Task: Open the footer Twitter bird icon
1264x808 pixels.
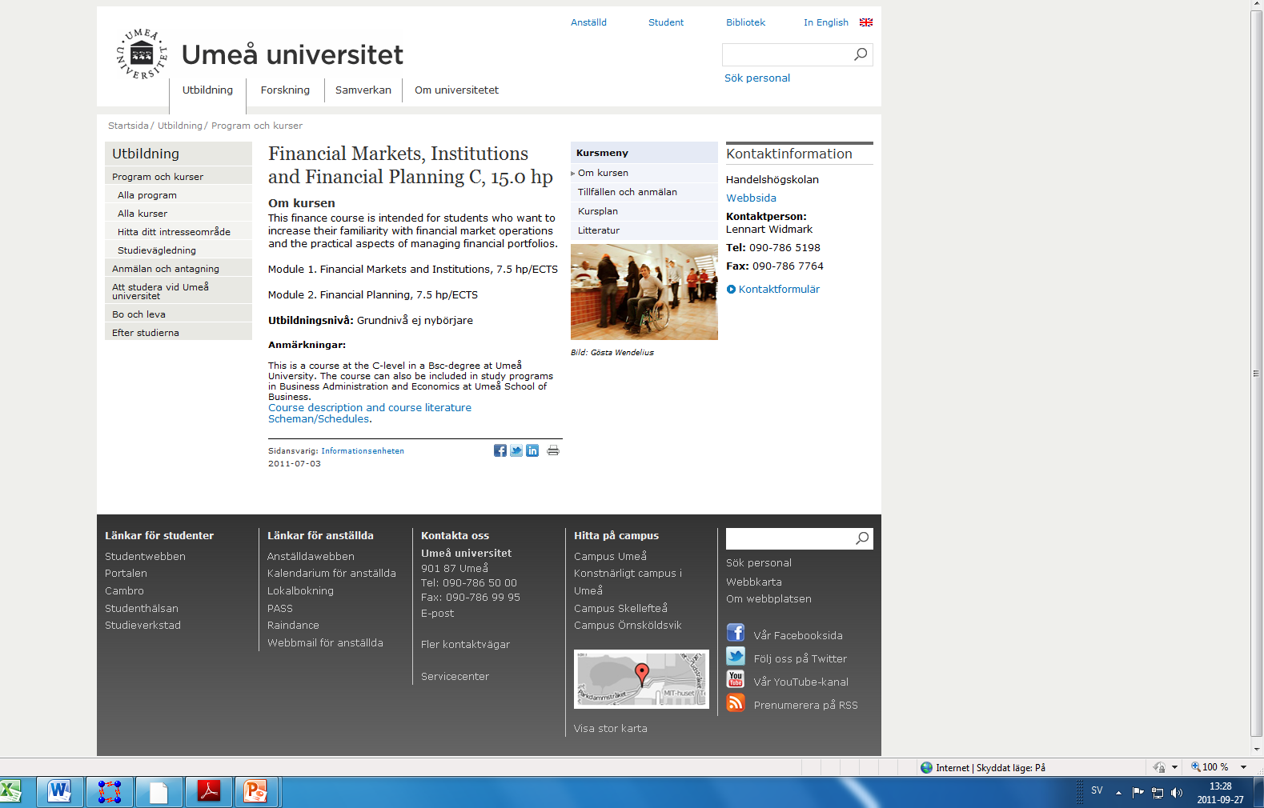Action: coord(736,656)
